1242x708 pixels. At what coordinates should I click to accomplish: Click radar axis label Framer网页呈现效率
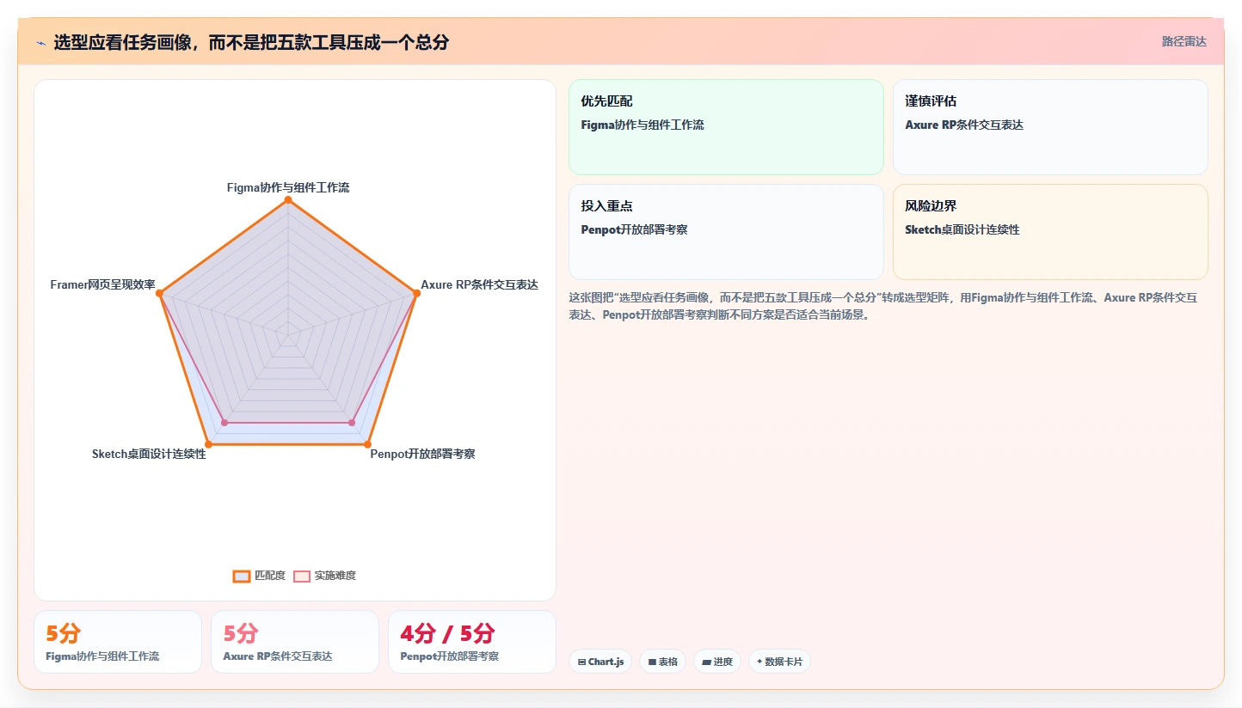click(102, 284)
